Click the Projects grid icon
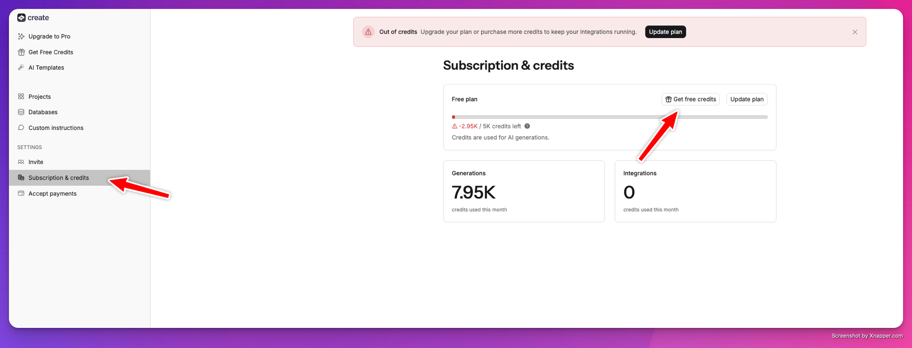Screen dimensions: 912x348 pyautogui.click(x=21, y=96)
